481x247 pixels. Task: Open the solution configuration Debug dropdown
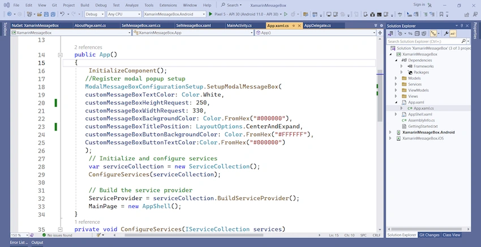coord(95,14)
